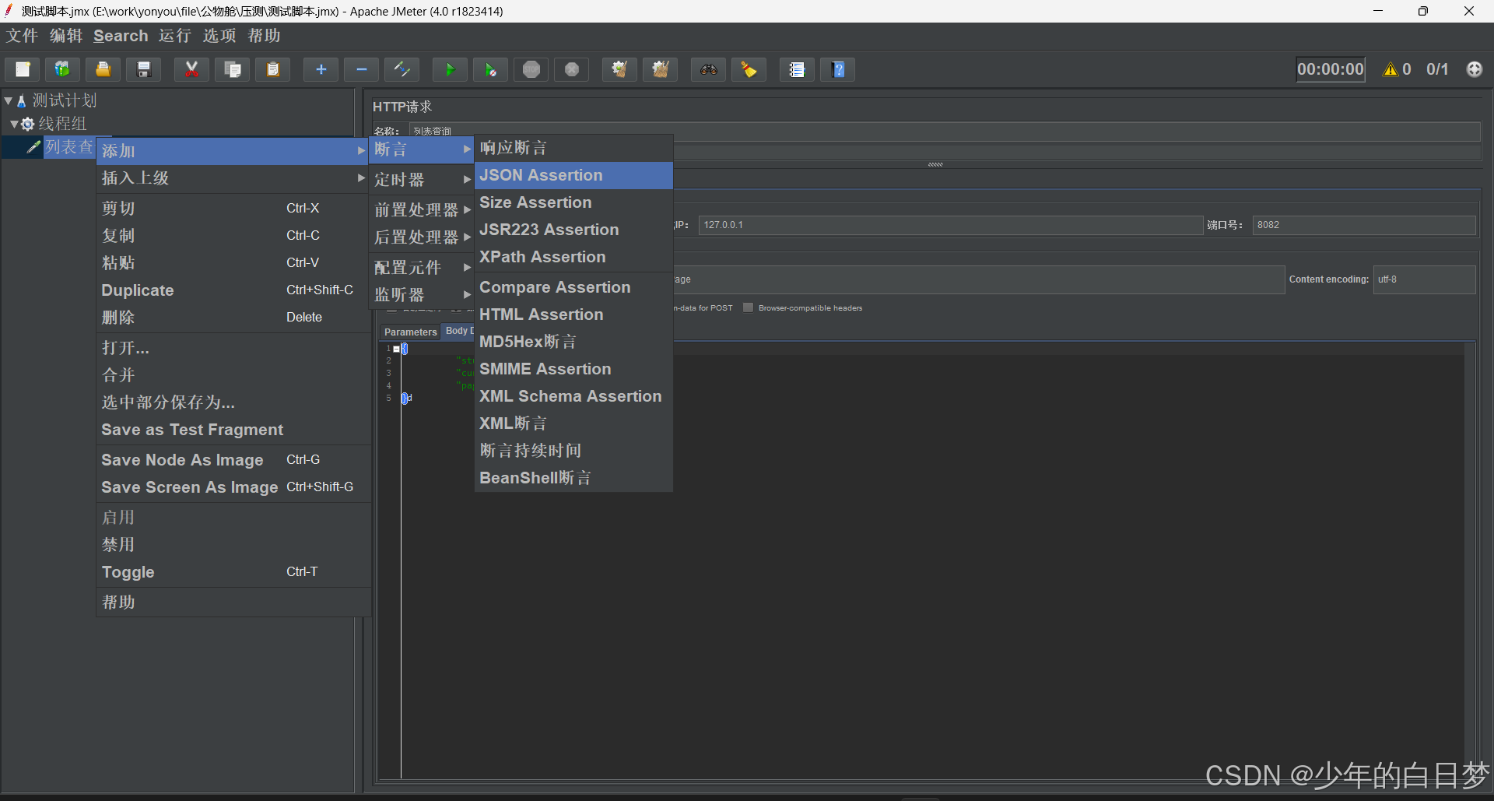The image size is (1494, 801).
Task: Open the 编辑 menu
Action: [x=66, y=36]
